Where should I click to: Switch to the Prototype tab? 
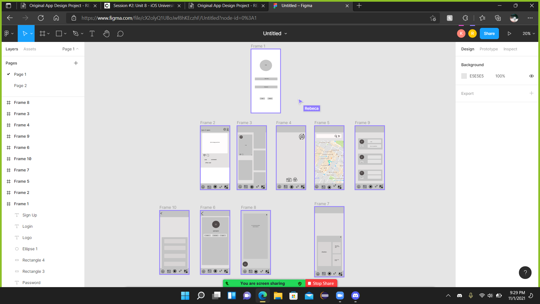click(489, 49)
